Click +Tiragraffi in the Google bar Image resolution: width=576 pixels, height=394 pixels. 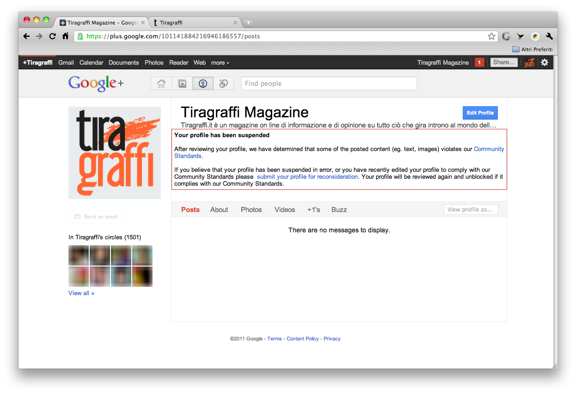38,62
